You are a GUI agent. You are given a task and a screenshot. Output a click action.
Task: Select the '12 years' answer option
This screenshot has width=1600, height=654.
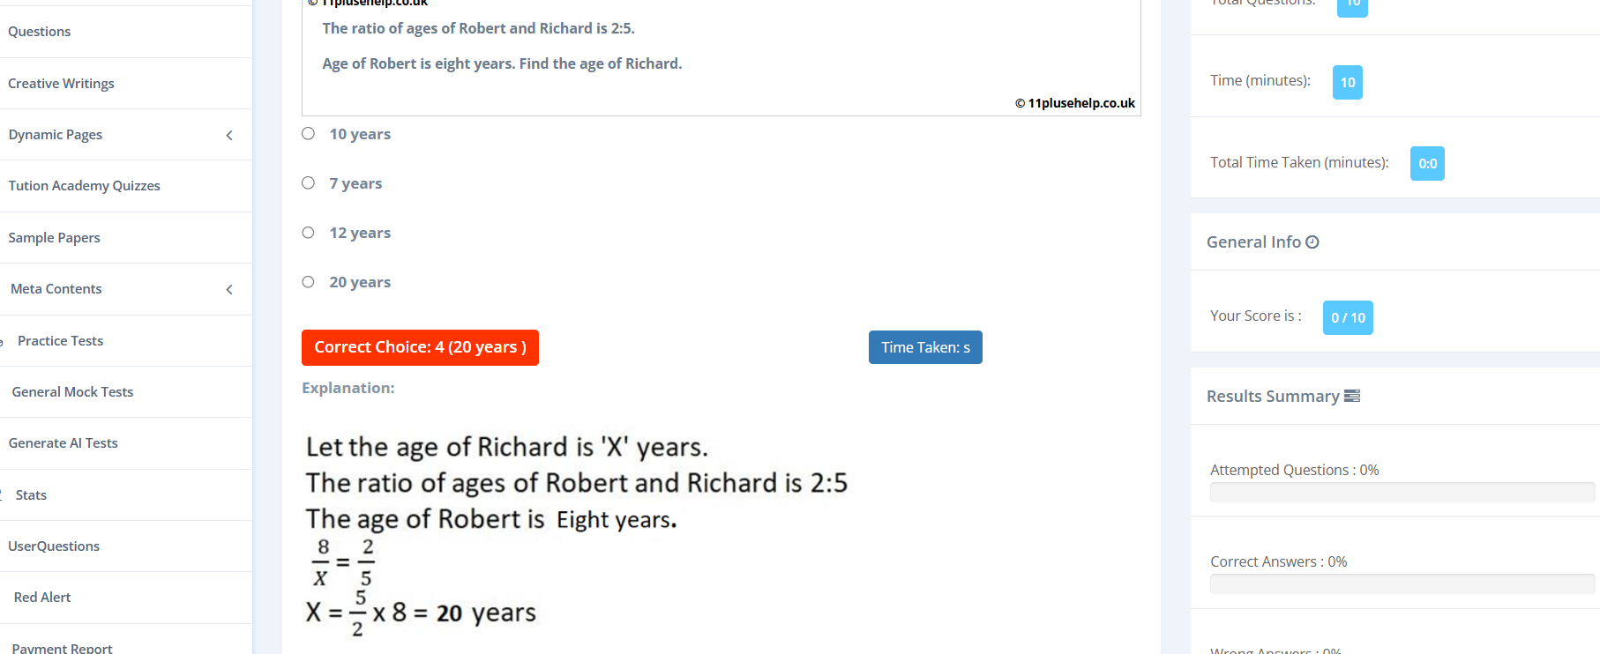(308, 232)
